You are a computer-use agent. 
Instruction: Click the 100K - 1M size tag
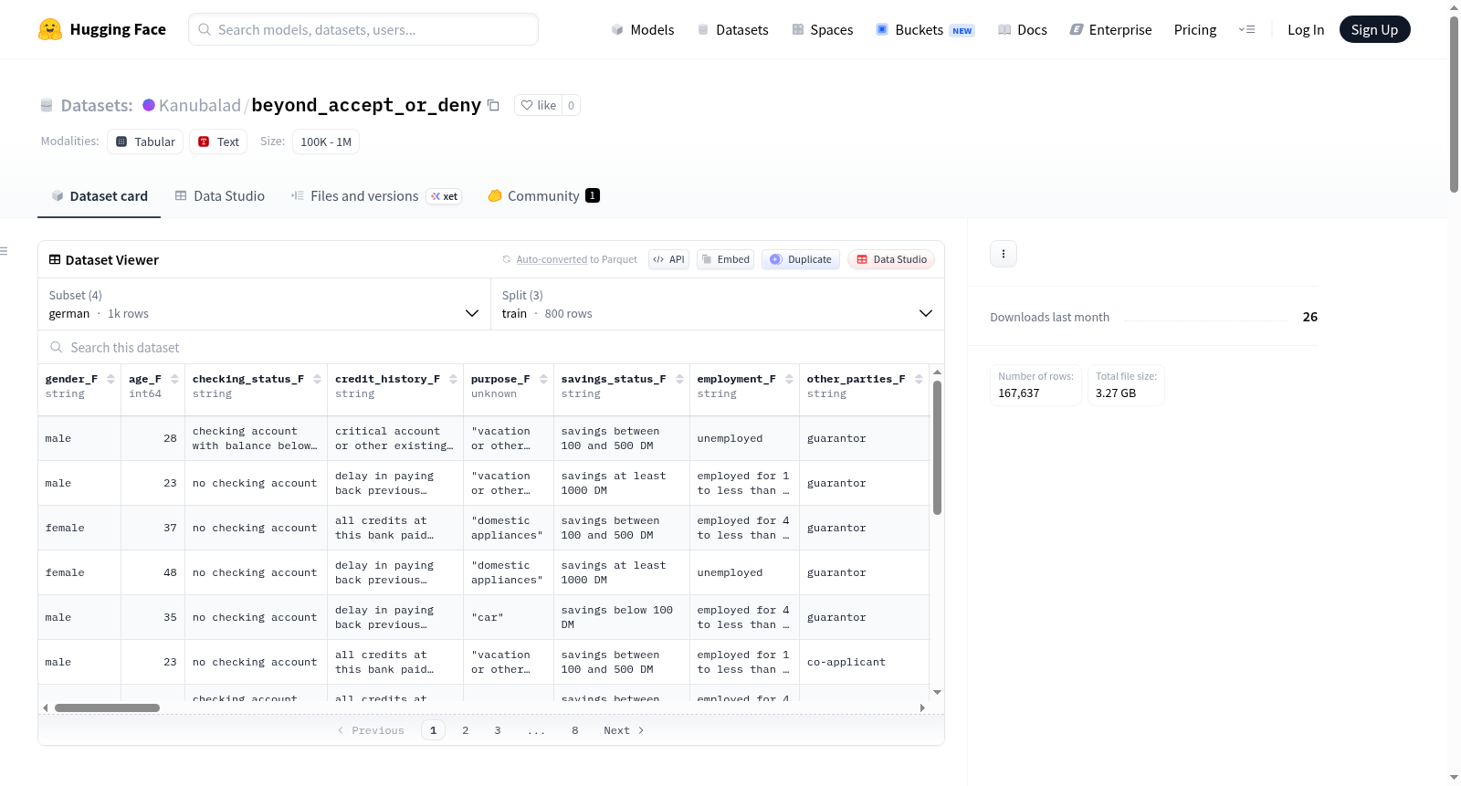326,141
